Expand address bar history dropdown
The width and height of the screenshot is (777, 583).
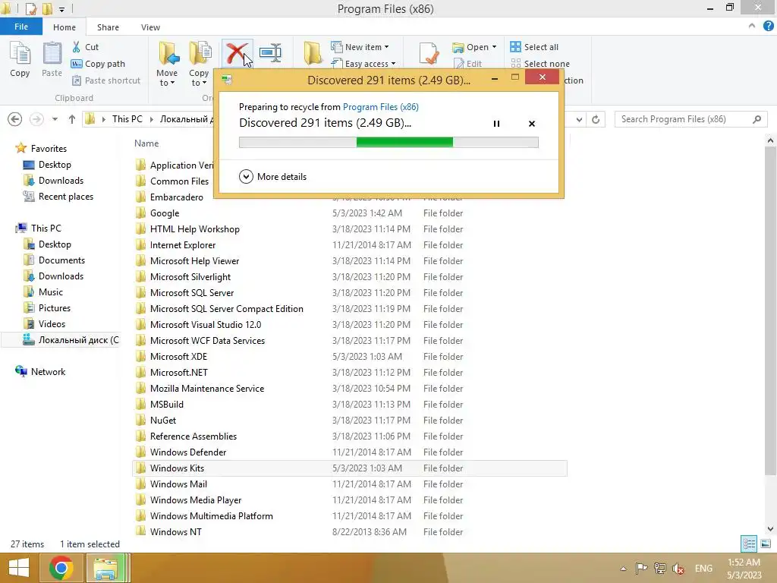click(x=579, y=119)
